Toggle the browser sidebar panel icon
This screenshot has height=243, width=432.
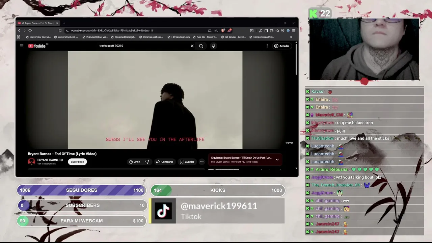266,31
